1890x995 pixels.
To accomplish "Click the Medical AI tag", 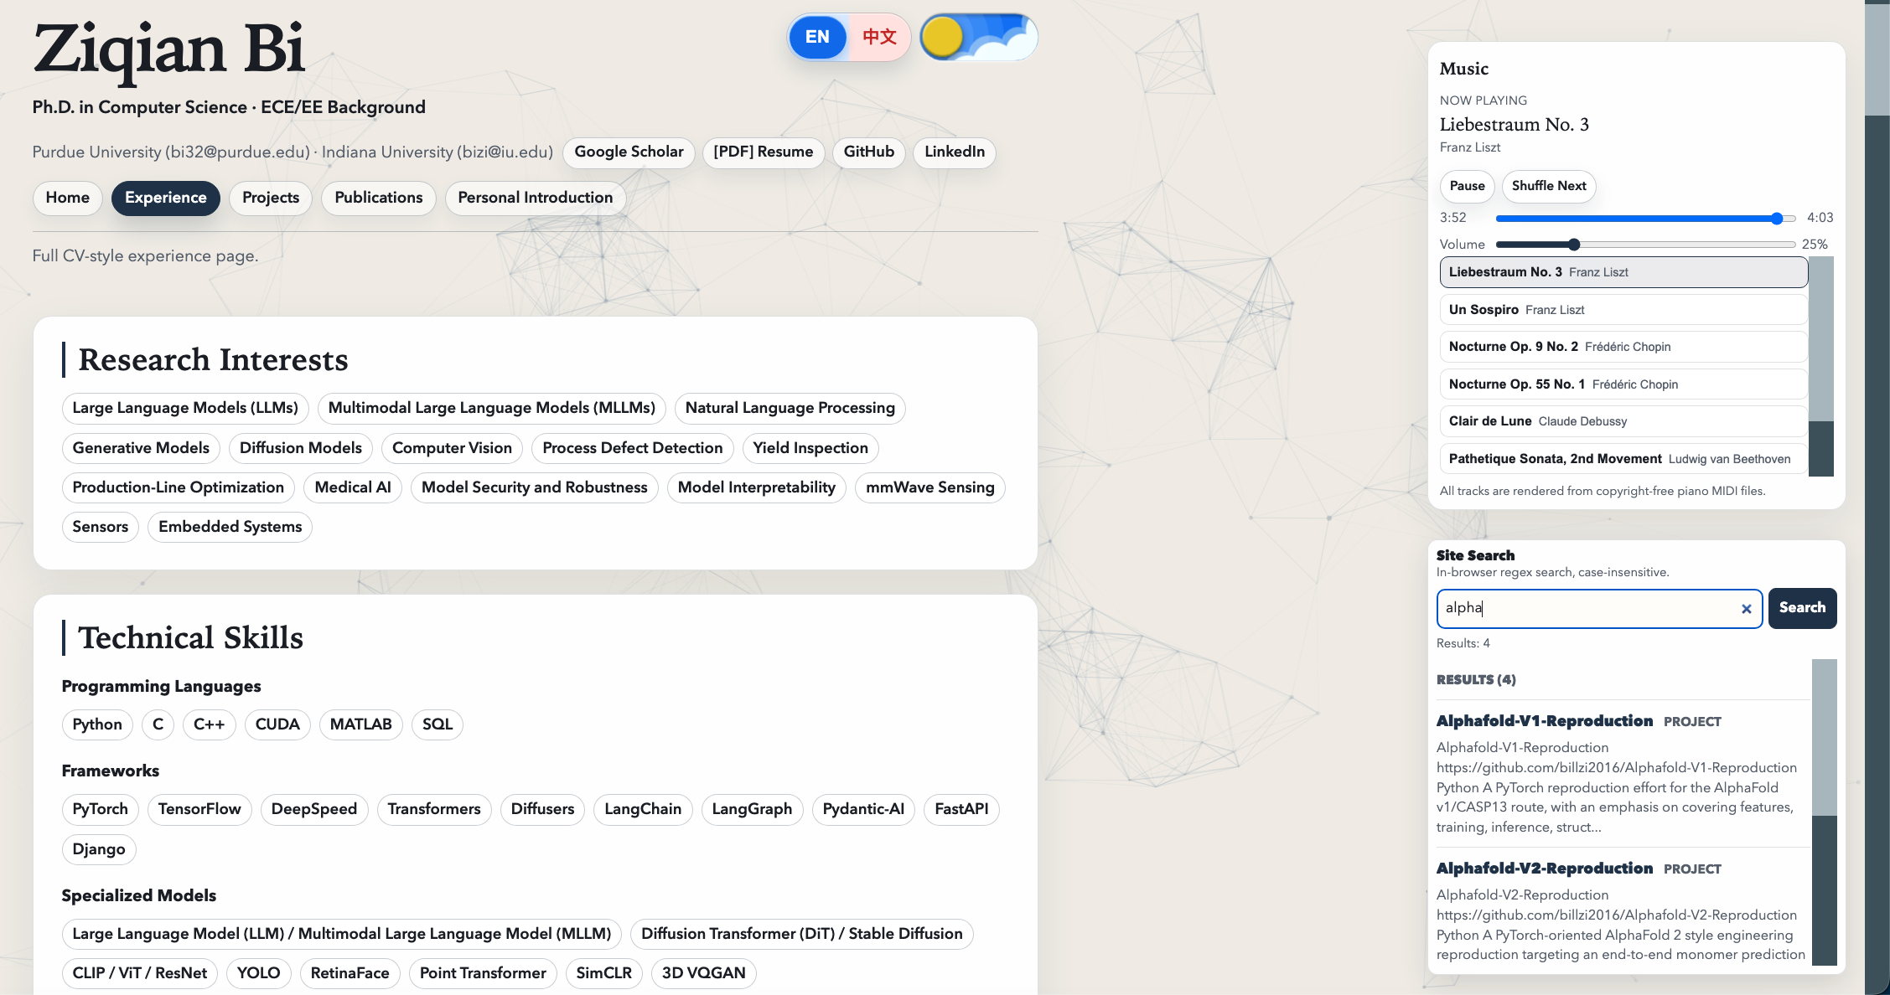I will [x=353, y=487].
